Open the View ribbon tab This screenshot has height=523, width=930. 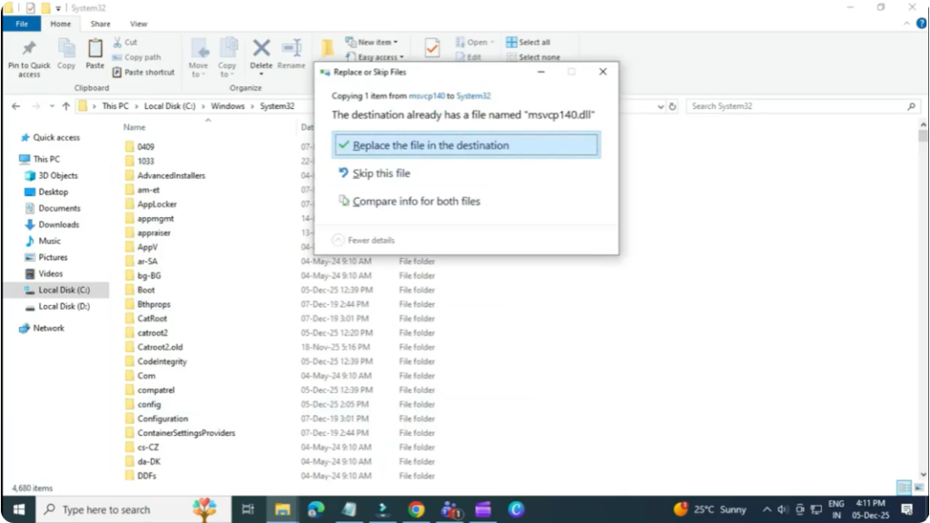pos(138,24)
